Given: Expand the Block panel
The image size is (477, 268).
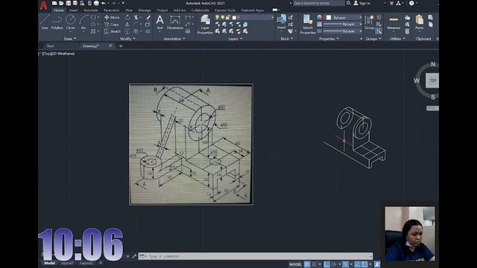Looking at the screenshot, I should [286, 39].
